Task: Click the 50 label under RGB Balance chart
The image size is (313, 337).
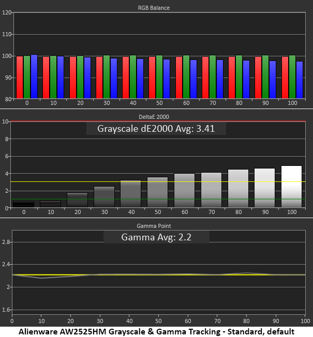Action: pyautogui.click(x=159, y=103)
